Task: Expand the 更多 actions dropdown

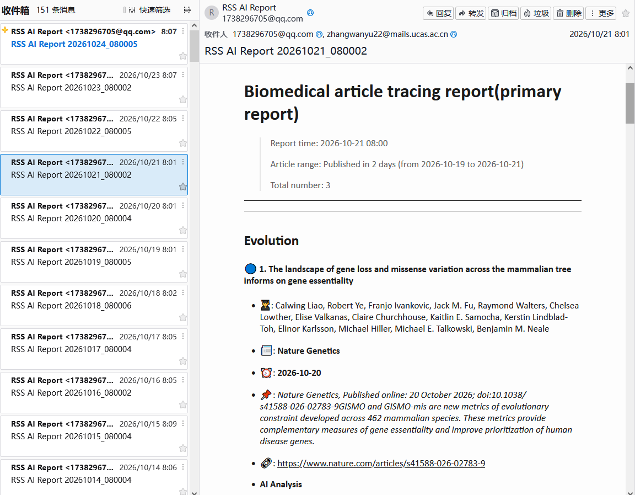Action: [601, 13]
